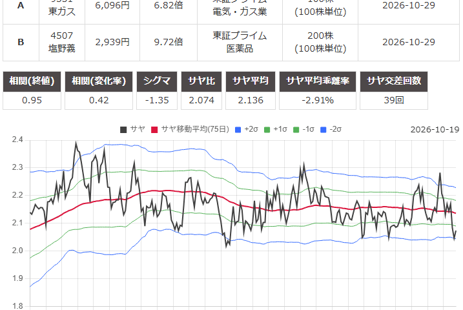Click the 2026-10-19 chart date label
This screenshot has height=310, width=463.
pos(435,130)
